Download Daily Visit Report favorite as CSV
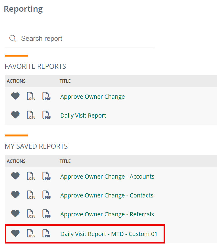The height and width of the screenshot is (246, 217). pos(31,115)
